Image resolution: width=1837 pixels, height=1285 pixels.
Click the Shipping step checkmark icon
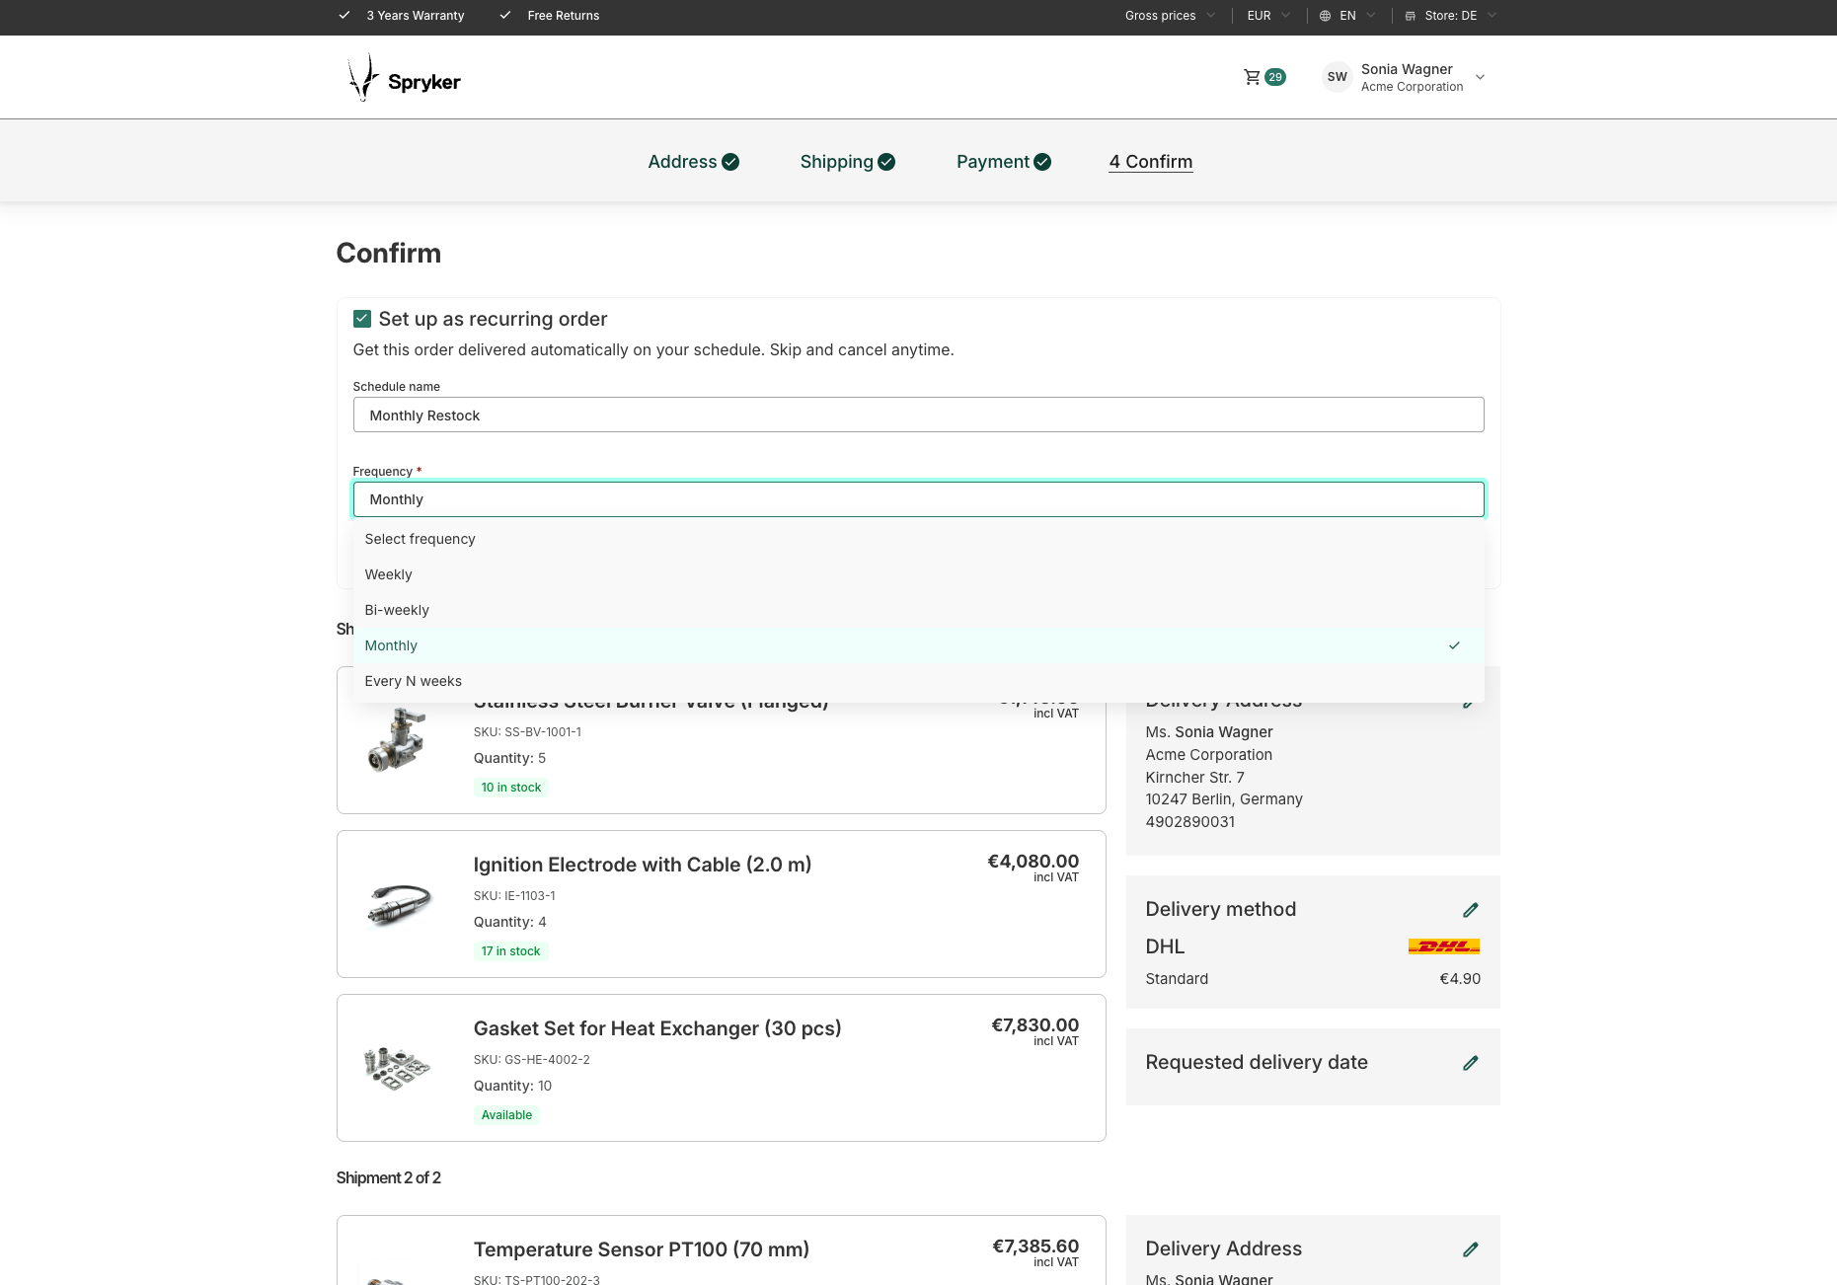point(886,162)
